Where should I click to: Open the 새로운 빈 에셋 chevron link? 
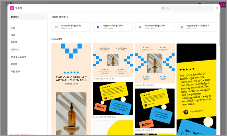point(60,17)
